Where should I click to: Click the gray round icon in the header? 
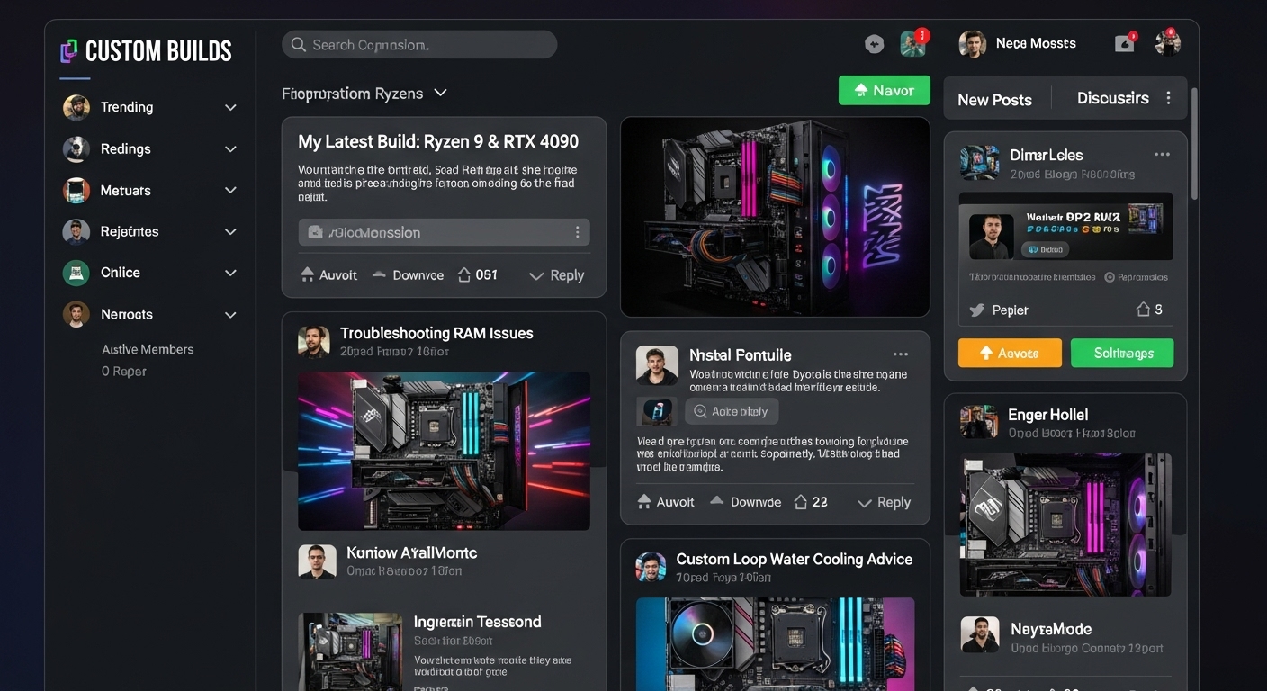coord(874,44)
